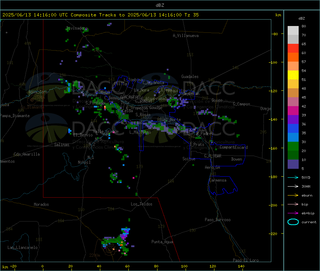Click the 5 dBZ purple legend swatch
Viewport: 320px width, 271px height.
(x=293, y=164)
